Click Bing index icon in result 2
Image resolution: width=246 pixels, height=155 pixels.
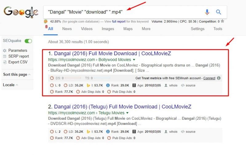click(x=88, y=131)
